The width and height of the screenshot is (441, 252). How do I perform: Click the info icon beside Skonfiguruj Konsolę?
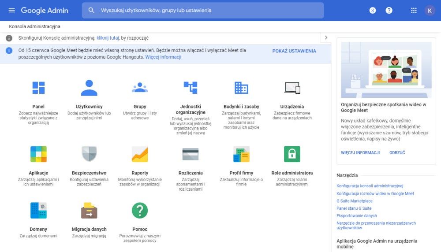[x=9, y=38]
